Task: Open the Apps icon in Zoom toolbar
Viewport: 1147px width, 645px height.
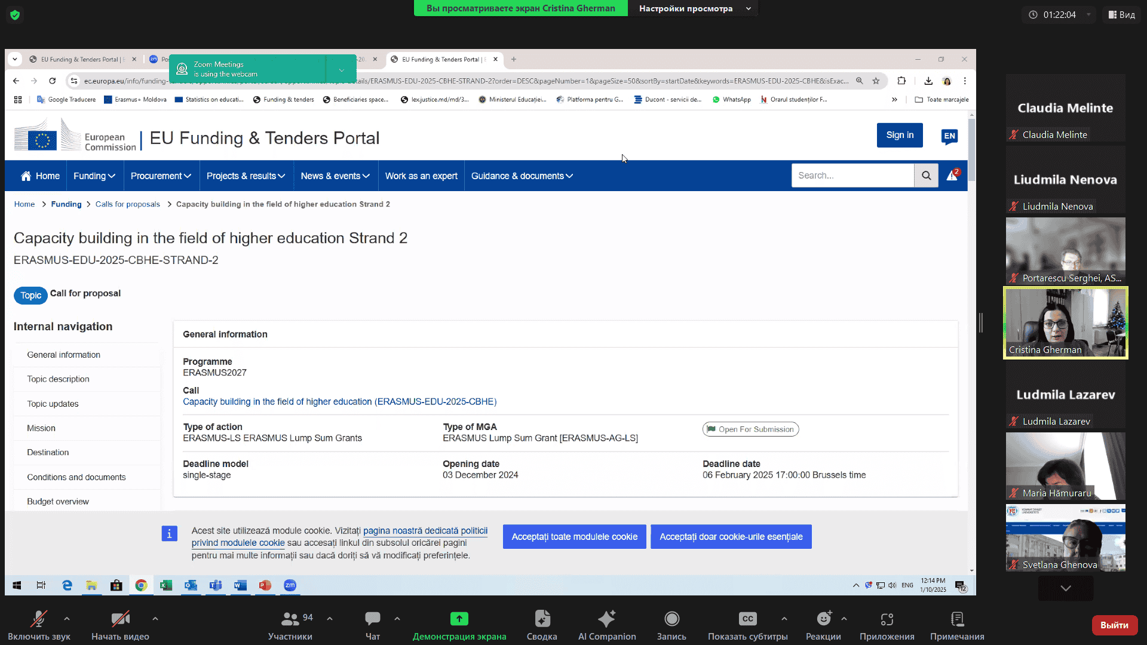Action: pyautogui.click(x=887, y=619)
